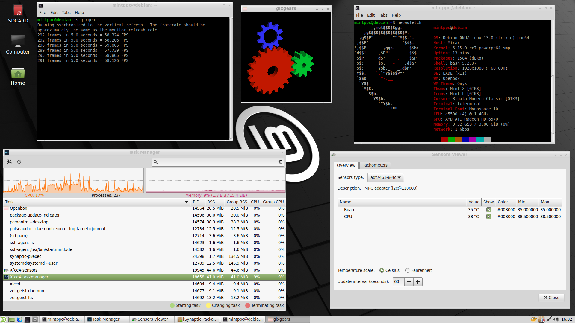This screenshot has height=323, width=575.
Task: Click the network connection tray icon
Action: pos(549,319)
